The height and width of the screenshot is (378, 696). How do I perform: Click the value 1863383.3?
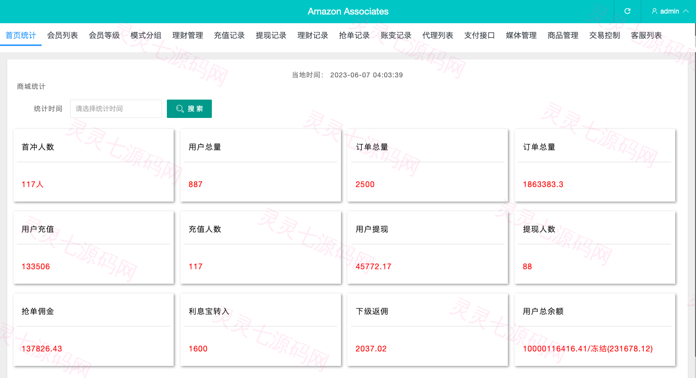click(543, 184)
